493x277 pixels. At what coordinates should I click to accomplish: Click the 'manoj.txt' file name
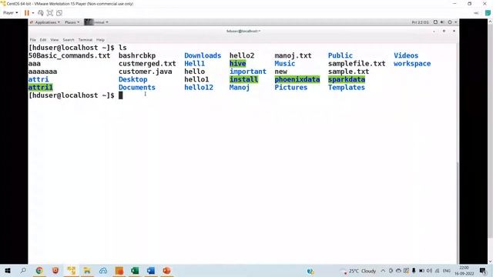tap(293, 55)
